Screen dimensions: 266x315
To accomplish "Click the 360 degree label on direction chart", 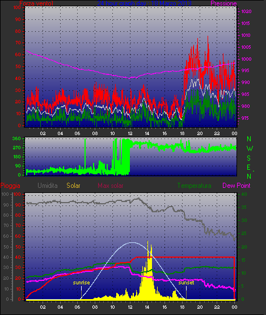I will [16, 138].
